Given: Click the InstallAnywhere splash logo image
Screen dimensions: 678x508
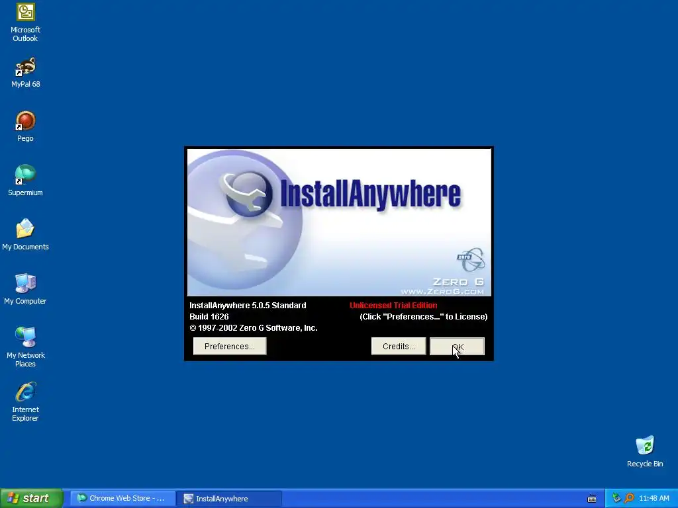Looking at the screenshot, I should 339,222.
